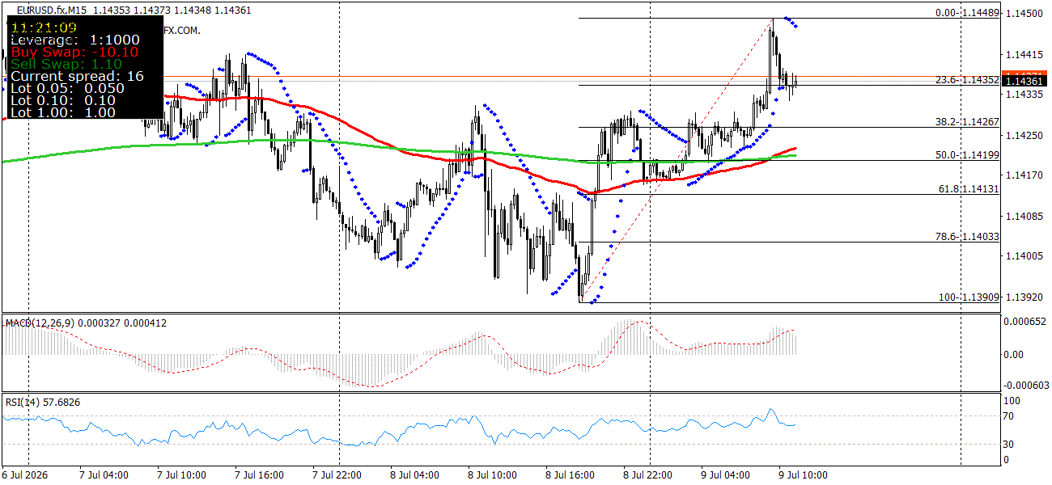Click the MACD(12,26,9) indicator label
This screenshot has width=1052, height=485.
tap(39, 323)
